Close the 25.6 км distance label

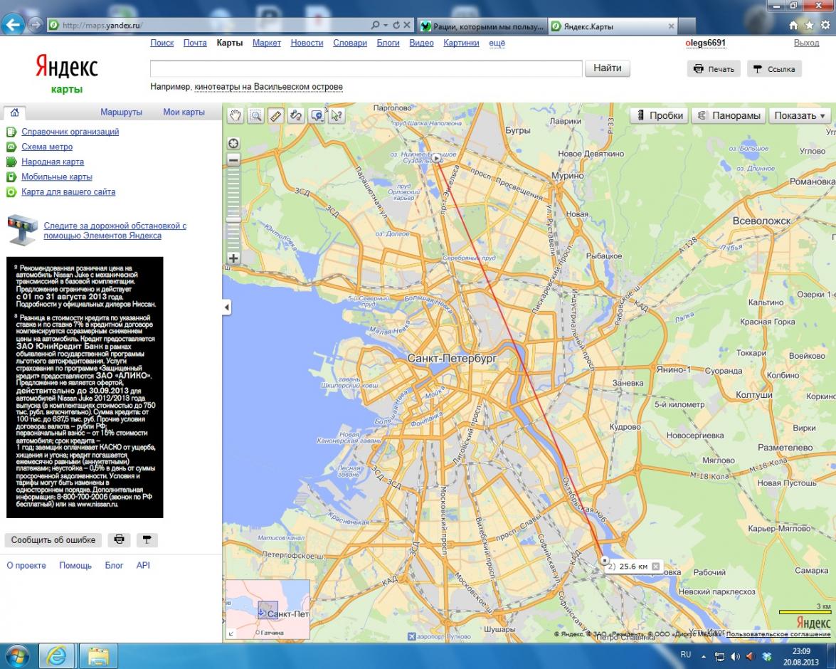pyautogui.click(x=656, y=567)
